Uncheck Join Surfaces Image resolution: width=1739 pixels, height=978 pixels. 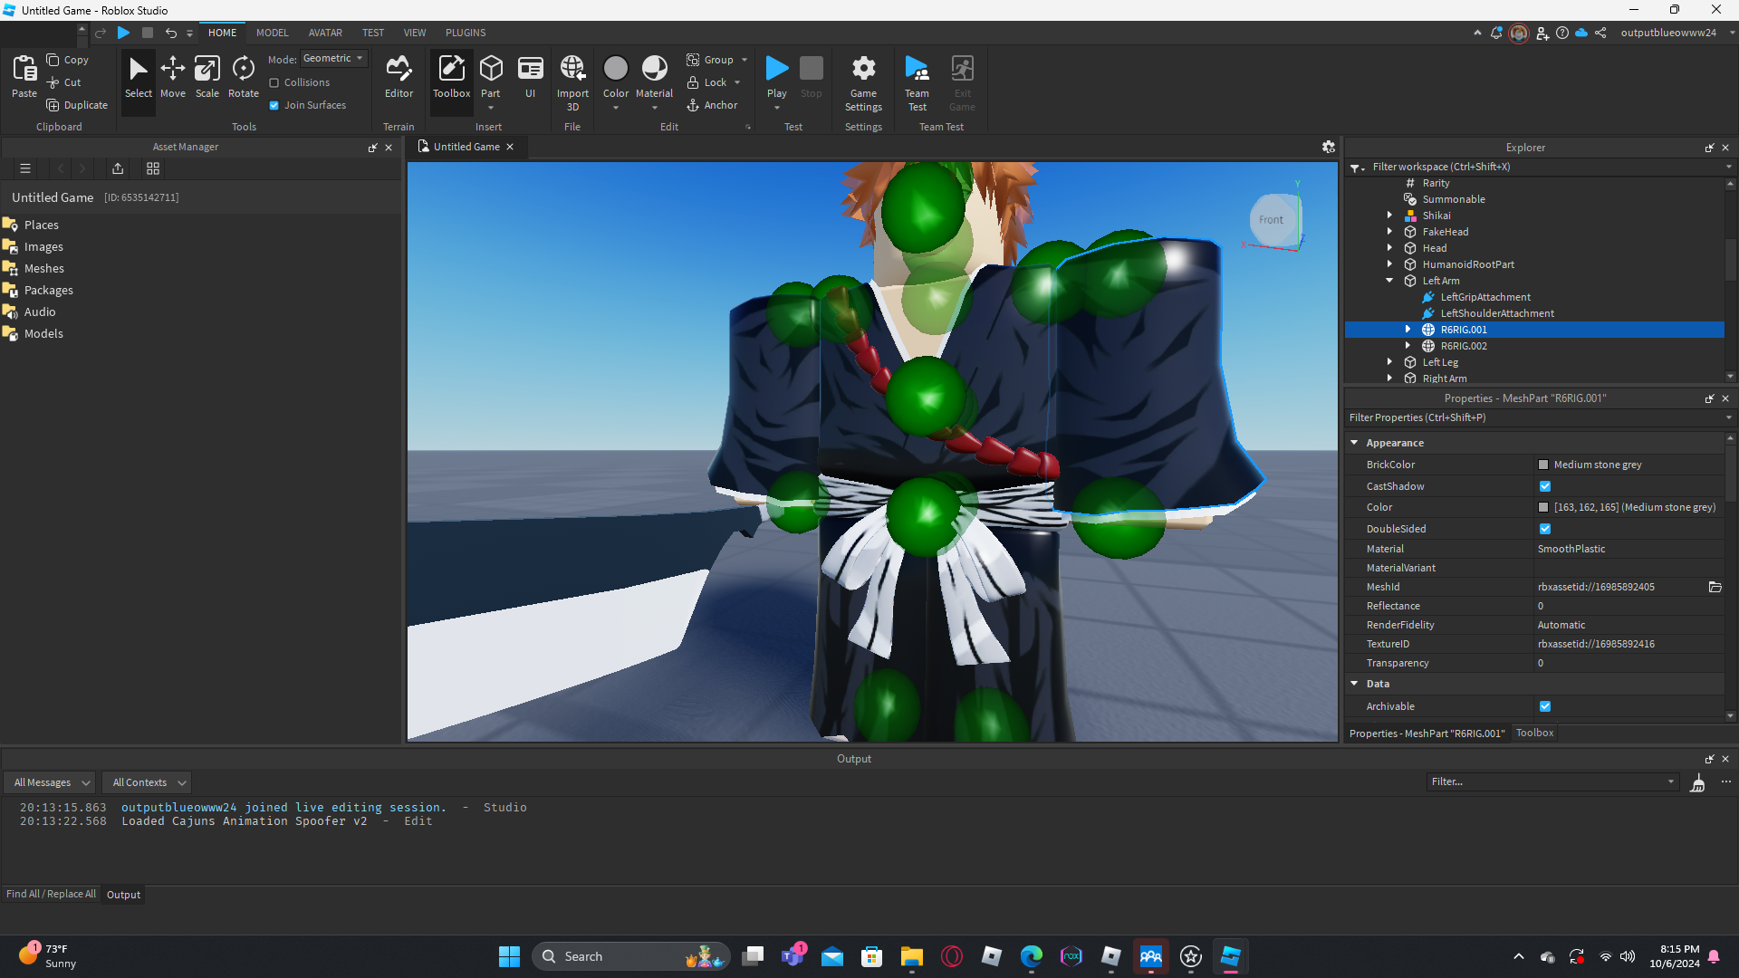(x=274, y=105)
